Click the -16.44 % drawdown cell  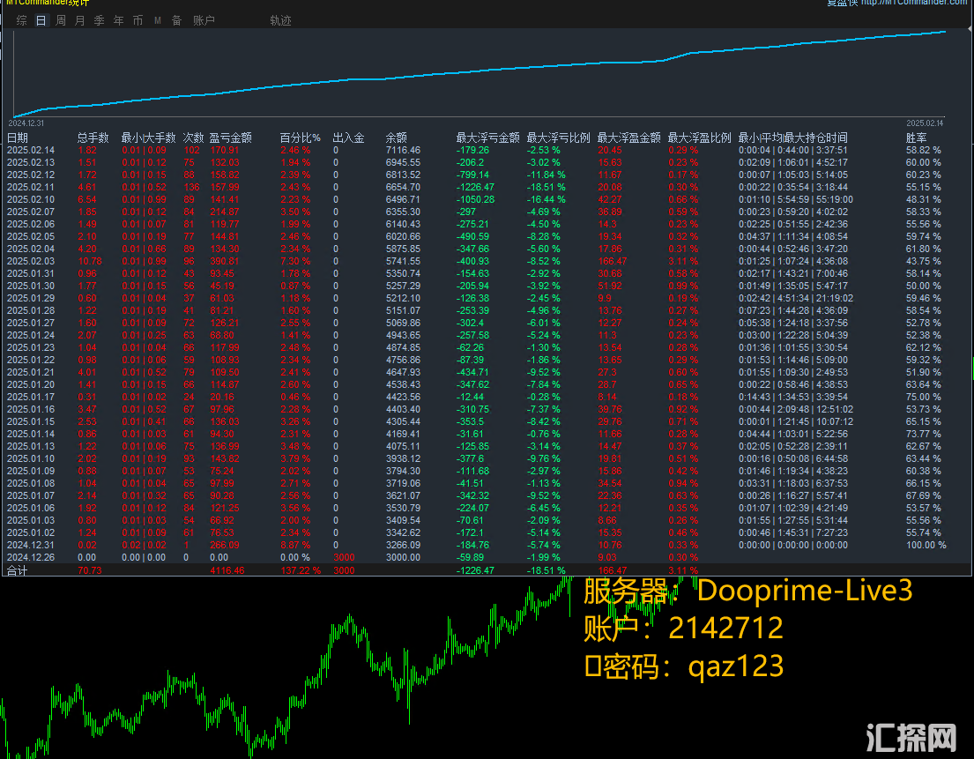click(x=546, y=199)
